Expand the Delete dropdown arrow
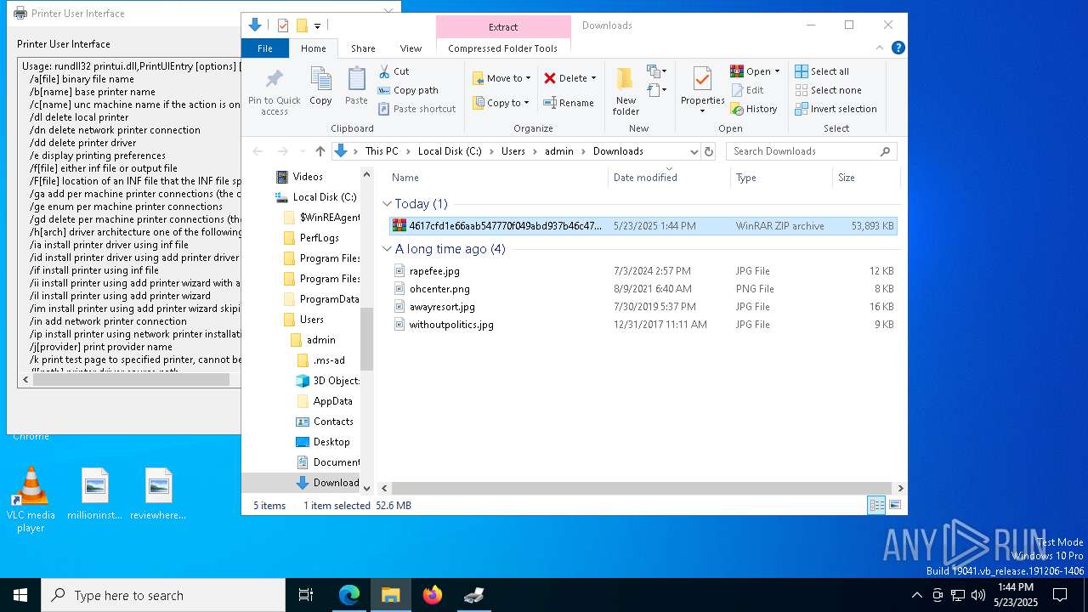 pyautogui.click(x=593, y=78)
